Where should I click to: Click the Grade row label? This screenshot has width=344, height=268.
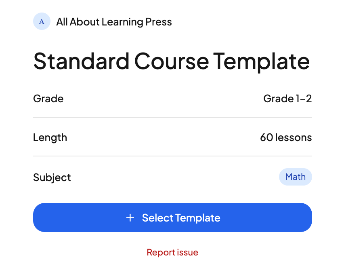click(48, 99)
